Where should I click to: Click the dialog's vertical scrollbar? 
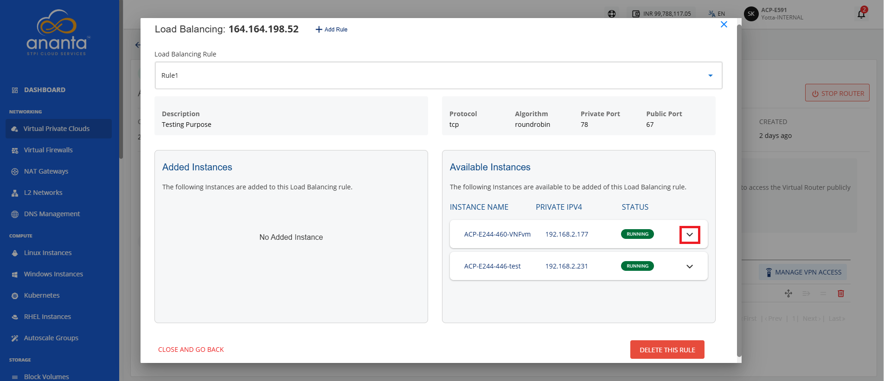click(x=739, y=190)
